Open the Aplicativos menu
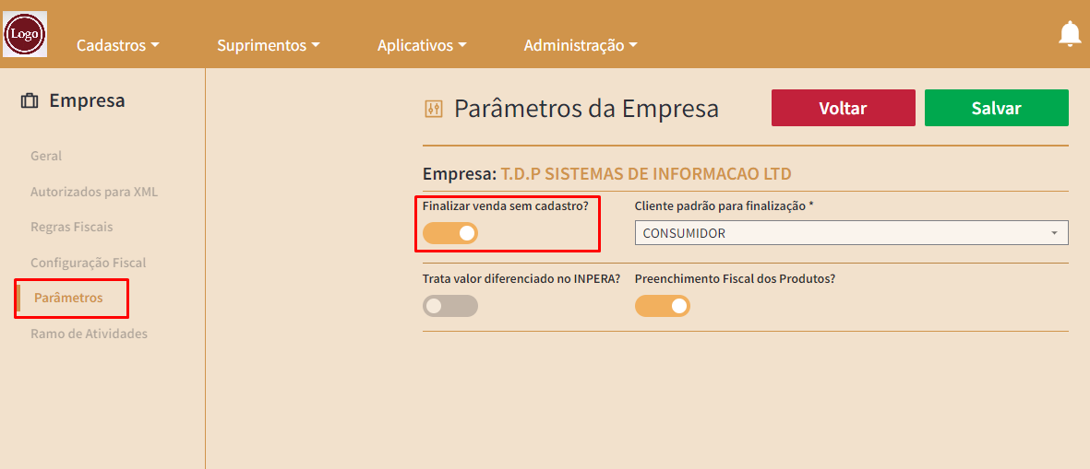This screenshot has height=469, width=1090. click(x=422, y=46)
